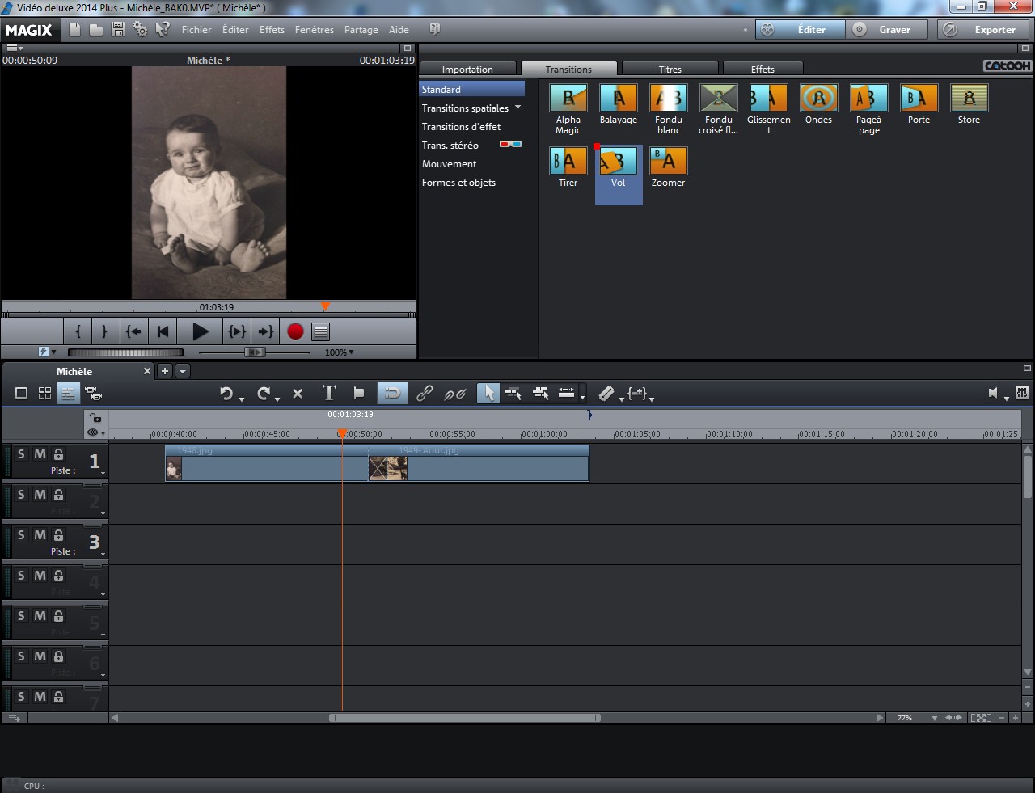Lock track 1 with padlock
This screenshot has height=793, width=1035.
pos(58,454)
